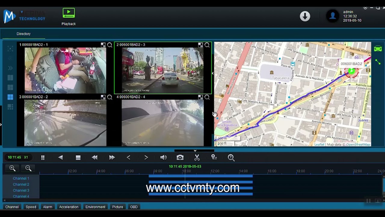This screenshot has height=217, width=385.
Task: Open the Speed bottom tab
Action: [31, 207]
